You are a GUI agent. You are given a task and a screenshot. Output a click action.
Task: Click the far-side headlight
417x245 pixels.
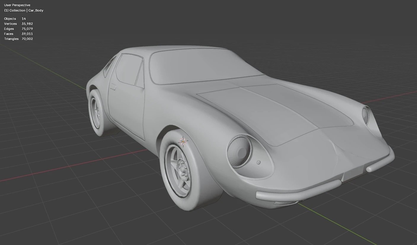tap(366, 115)
